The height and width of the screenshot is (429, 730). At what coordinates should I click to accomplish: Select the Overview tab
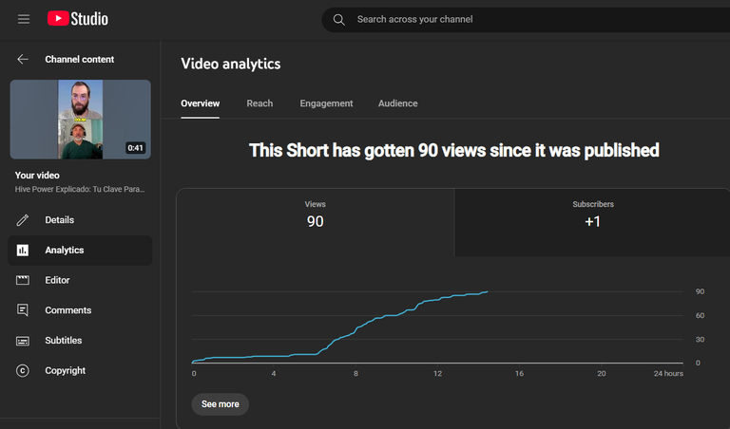201,103
